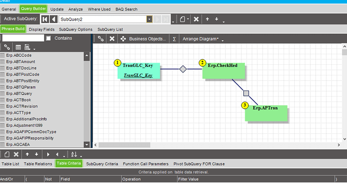Screen dimensions: 347x195
Task: Delete the active subquery with the X icon
Action: point(196,19)
